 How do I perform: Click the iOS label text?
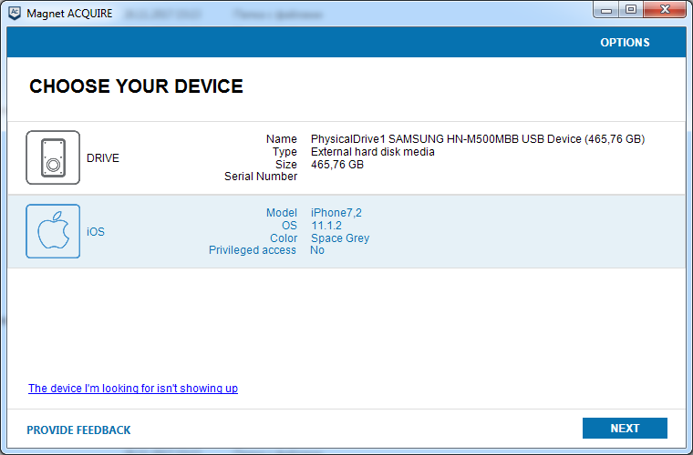(96, 232)
